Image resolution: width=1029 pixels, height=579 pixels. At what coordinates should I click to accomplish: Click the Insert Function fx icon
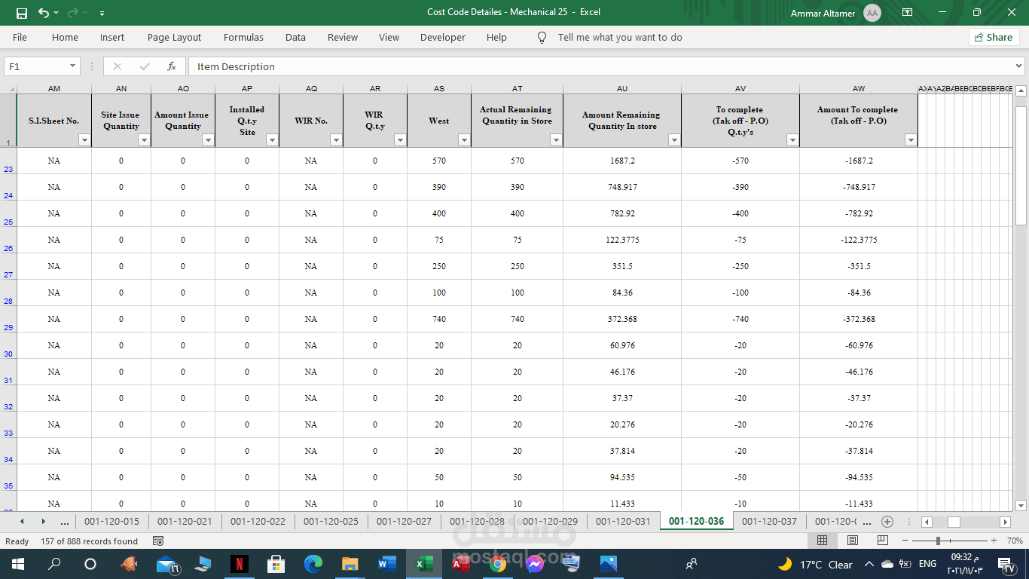pos(172,66)
